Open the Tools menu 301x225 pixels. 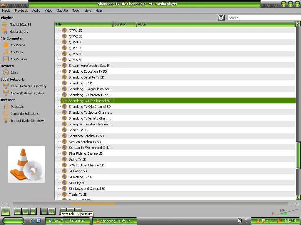coord(76,11)
